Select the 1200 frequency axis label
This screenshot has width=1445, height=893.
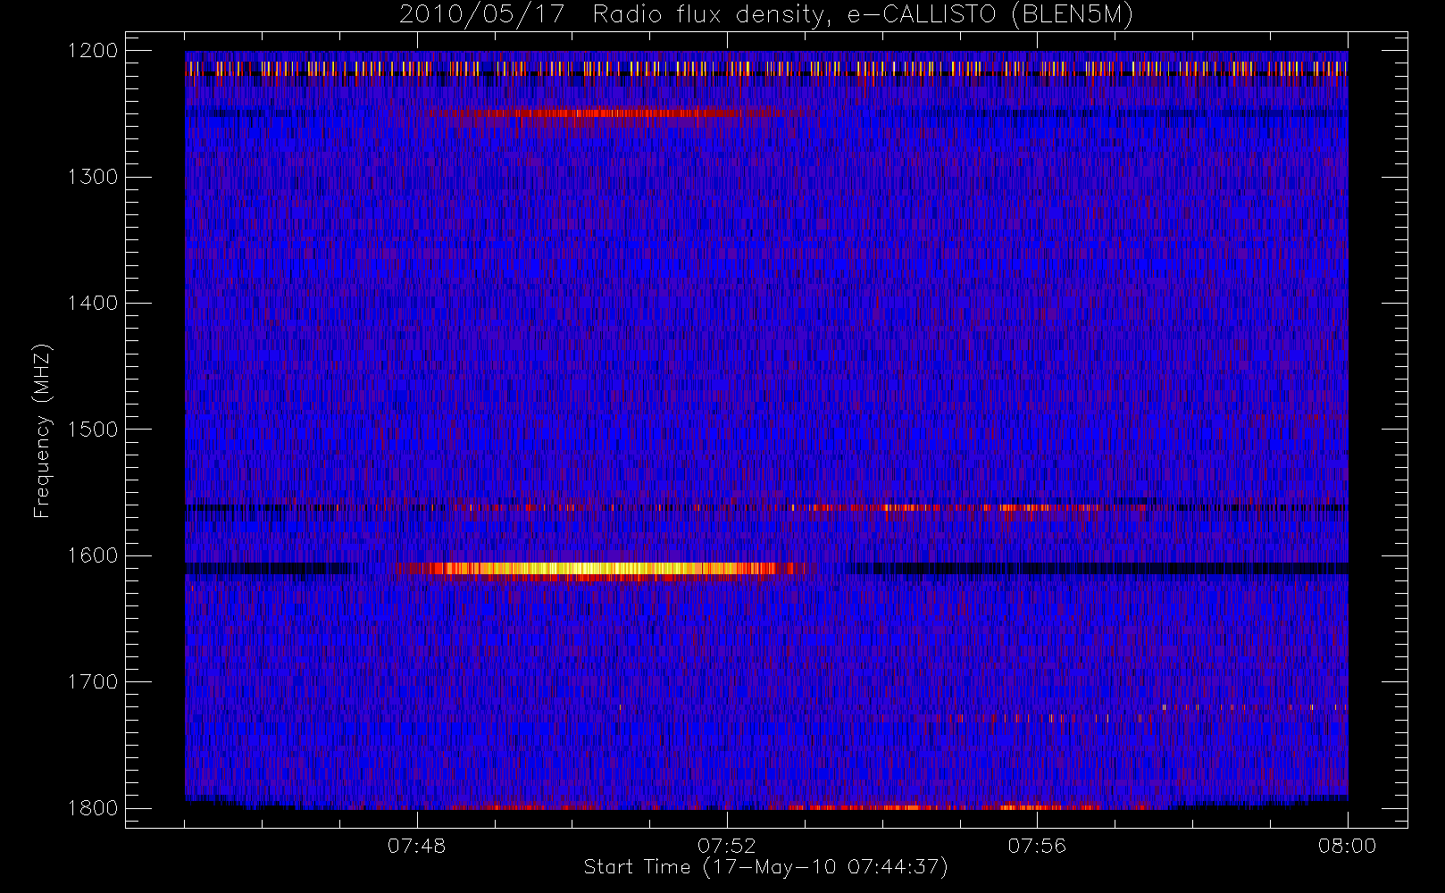[x=93, y=51]
